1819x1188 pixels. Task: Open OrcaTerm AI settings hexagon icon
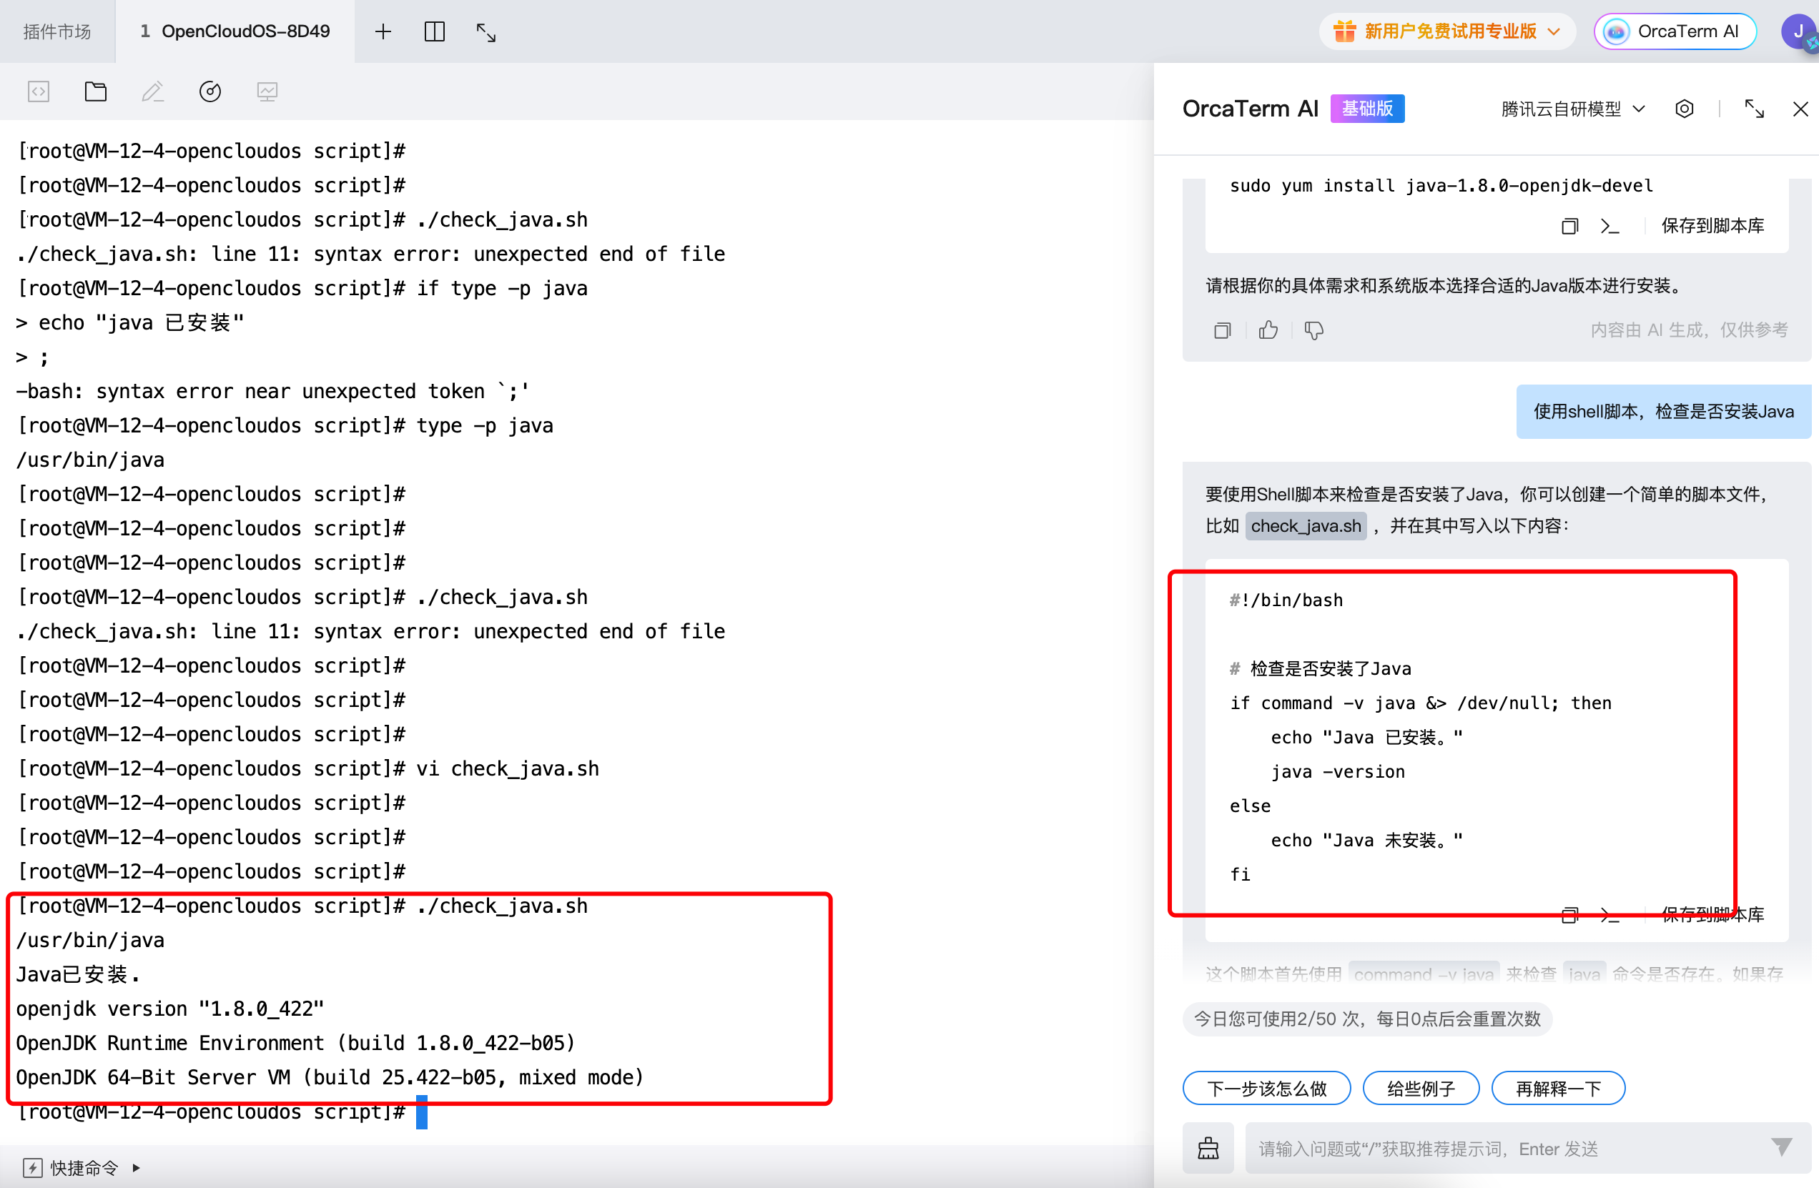click(1685, 109)
